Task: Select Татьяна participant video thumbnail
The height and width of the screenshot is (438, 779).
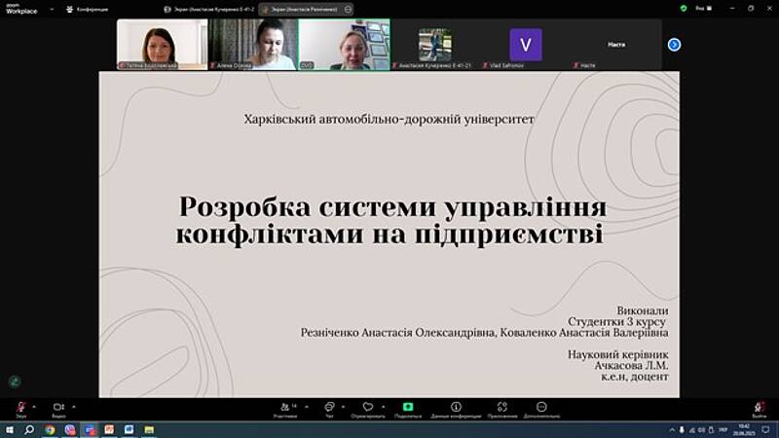Action: click(162, 44)
